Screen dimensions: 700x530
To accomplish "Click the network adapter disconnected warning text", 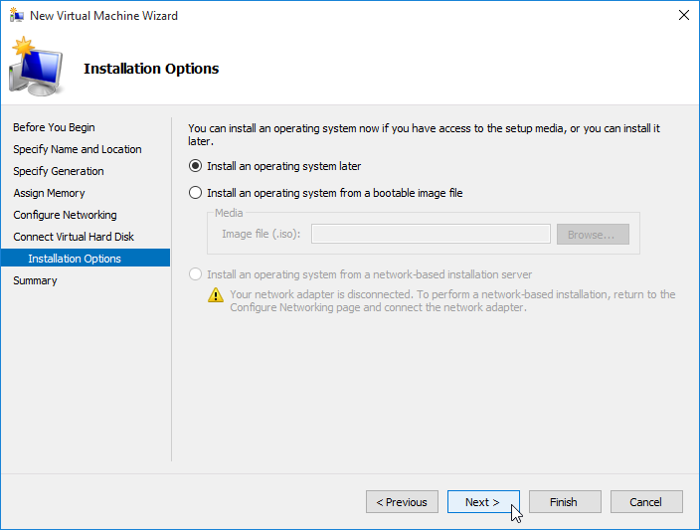I will (452, 301).
